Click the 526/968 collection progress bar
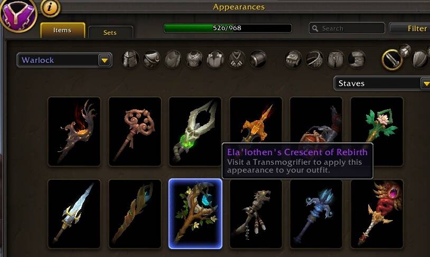 [x=228, y=28]
